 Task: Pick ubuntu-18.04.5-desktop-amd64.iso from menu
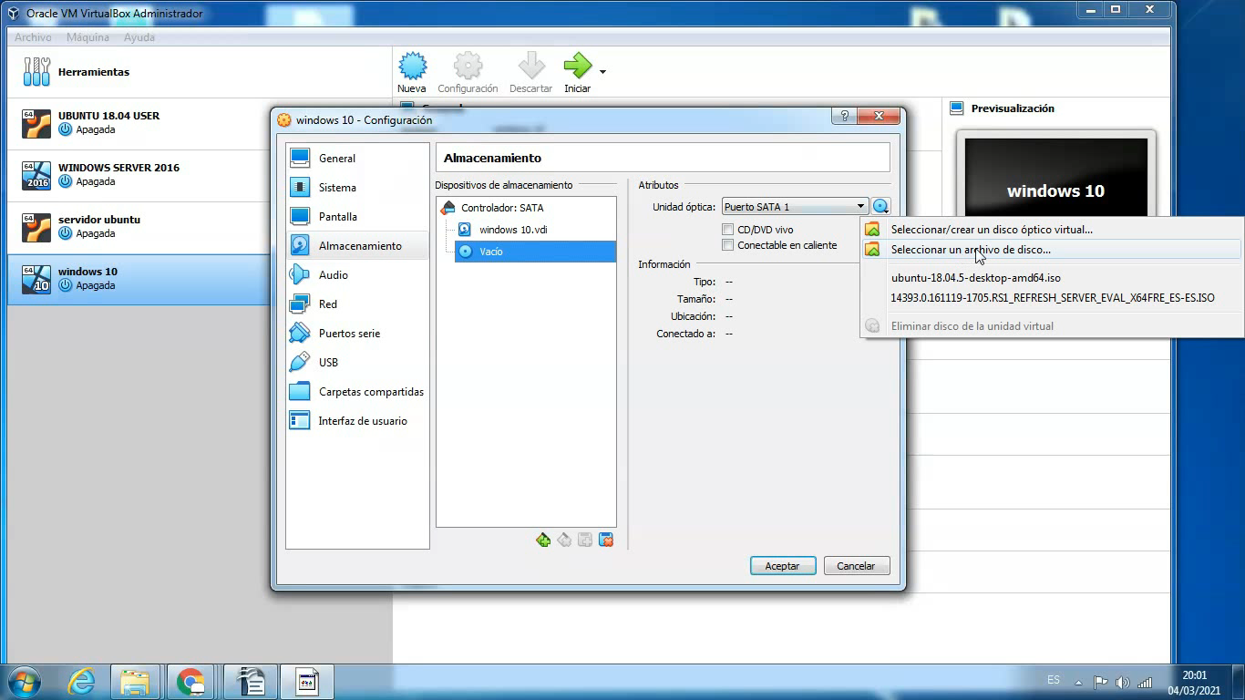1053,278
